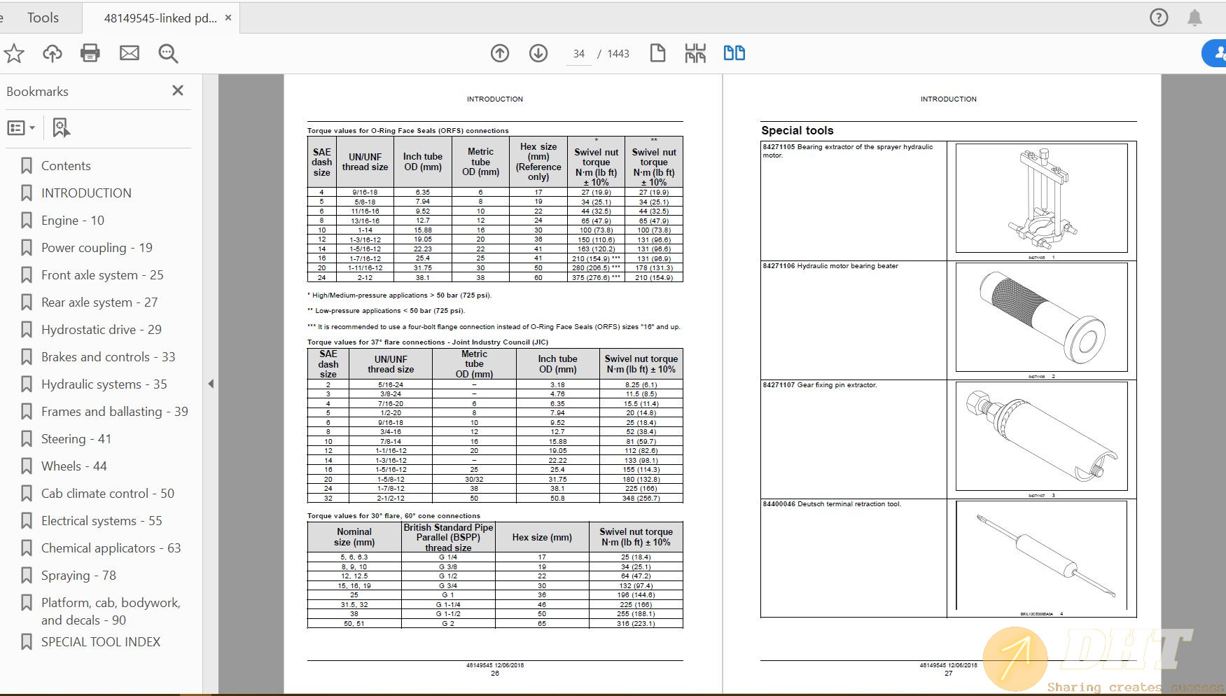The height and width of the screenshot is (696, 1226).
Task: Select Chemical applicators - 63 bookmark
Action: [x=111, y=548]
